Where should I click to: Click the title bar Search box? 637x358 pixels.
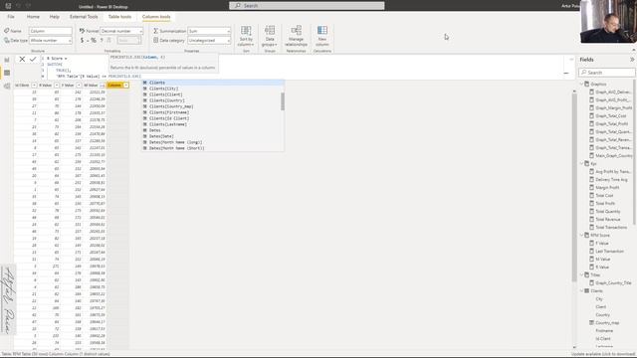point(307,6)
